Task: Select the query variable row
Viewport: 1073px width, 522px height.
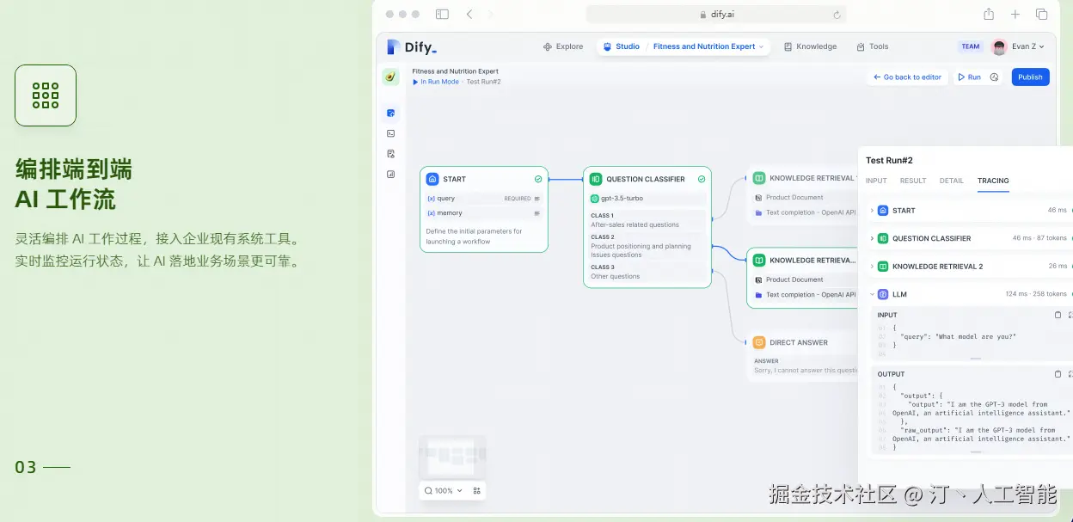Action: pos(484,199)
